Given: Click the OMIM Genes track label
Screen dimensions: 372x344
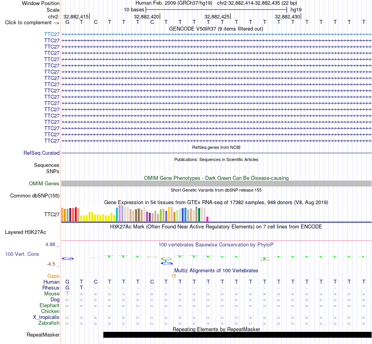Looking at the screenshot, I should click(x=44, y=183).
